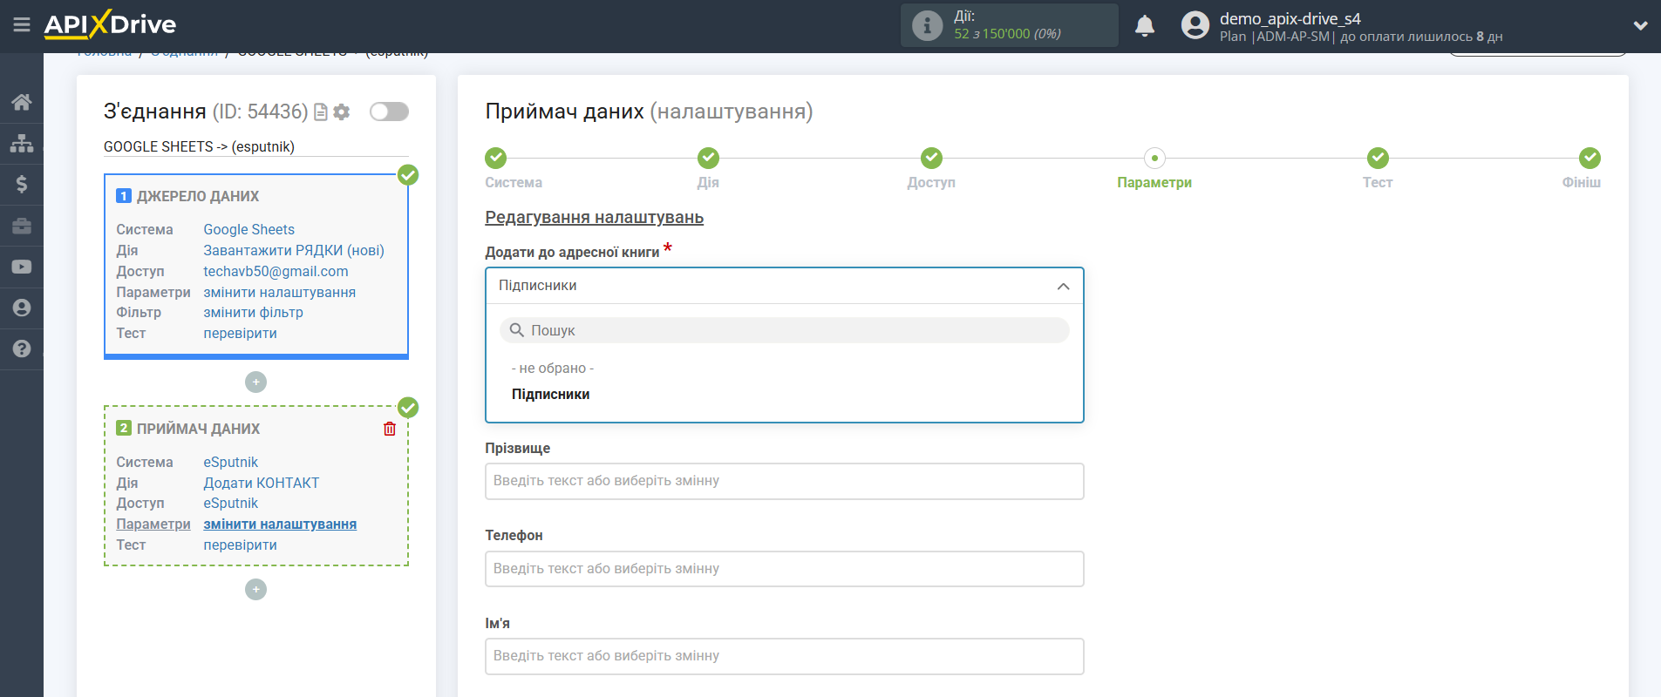This screenshot has width=1661, height=697.
Task: Go to Фініш step
Action: tap(1590, 158)
